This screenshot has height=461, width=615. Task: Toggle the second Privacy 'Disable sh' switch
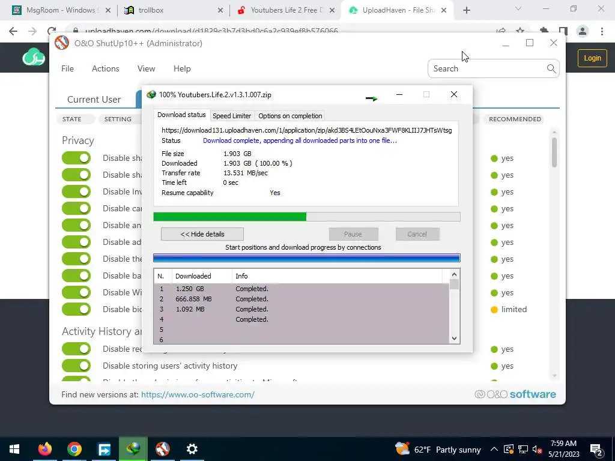click(76, 175)
